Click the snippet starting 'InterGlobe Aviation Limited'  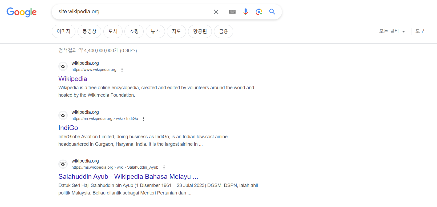point(143,140)
